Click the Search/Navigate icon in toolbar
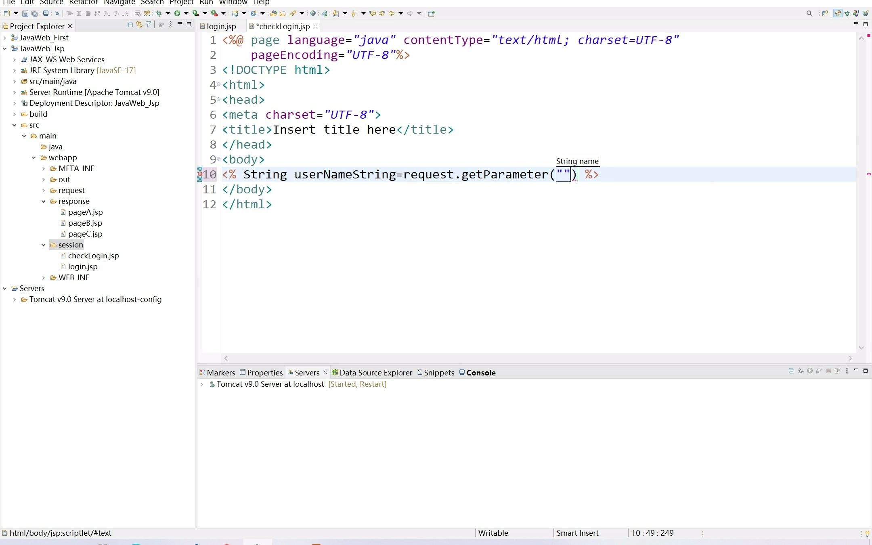 [x=809, y=13]
